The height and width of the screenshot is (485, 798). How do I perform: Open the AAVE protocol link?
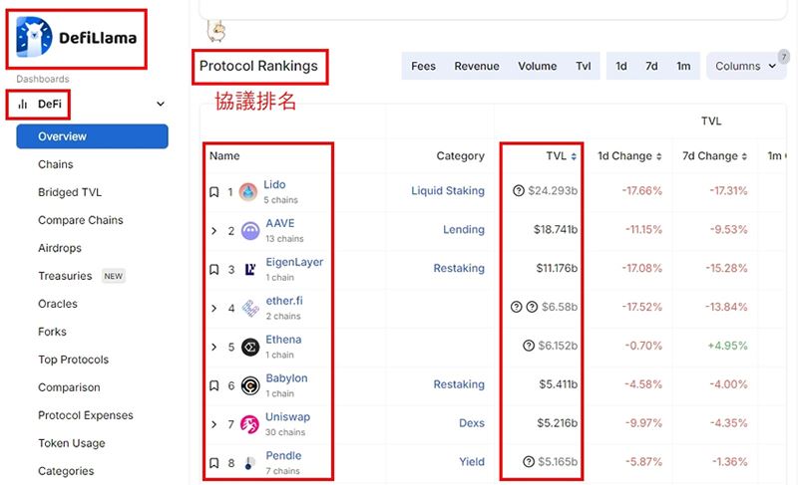280,223
